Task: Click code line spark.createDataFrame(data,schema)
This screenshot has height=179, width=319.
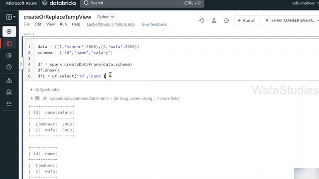Action: [85, 64]
